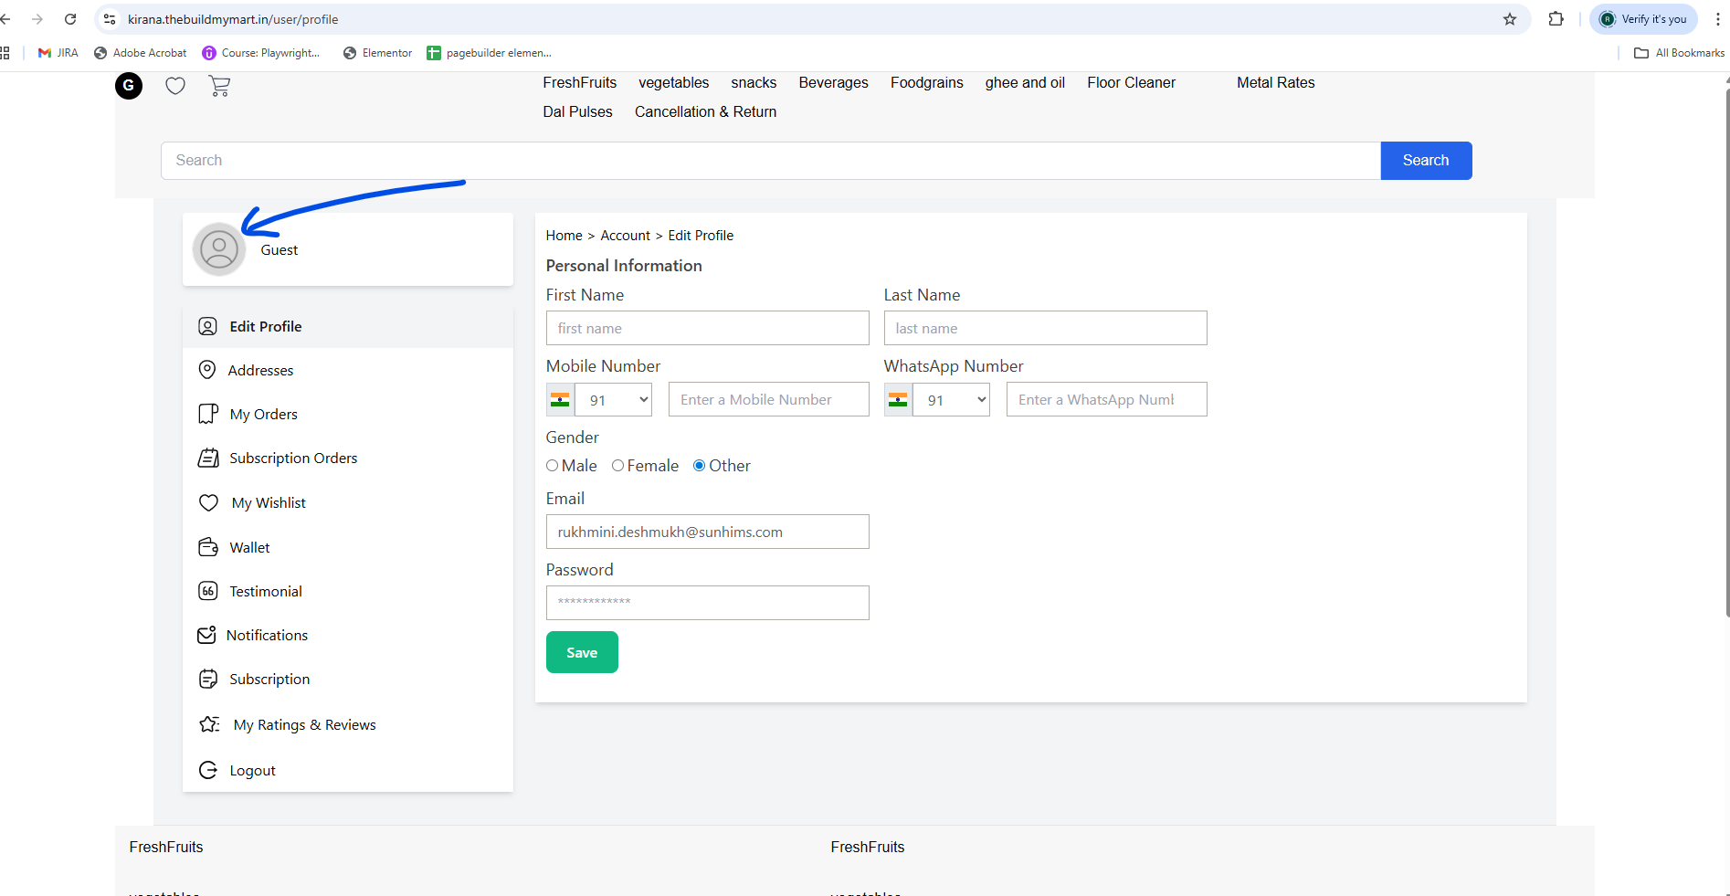Click the Guest user avatar picture
Viewport: 1730px width, 896px height.
coord(219,249)
